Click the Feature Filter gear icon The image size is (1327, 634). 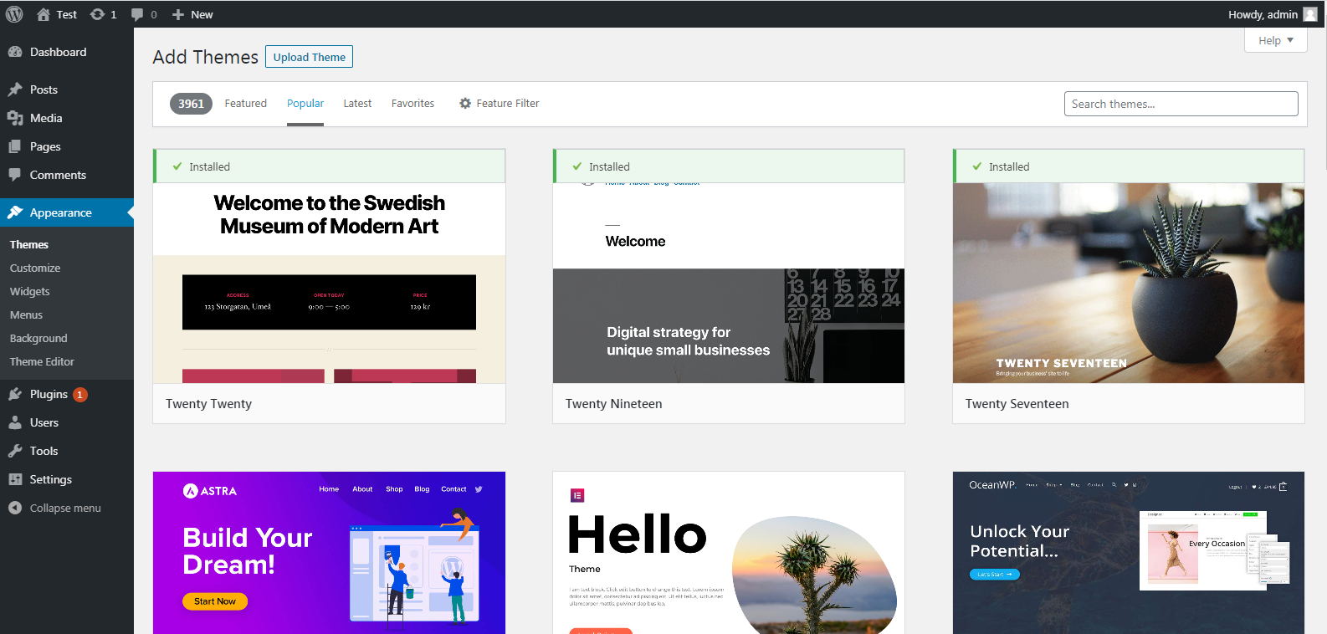(x=465, y=104)
